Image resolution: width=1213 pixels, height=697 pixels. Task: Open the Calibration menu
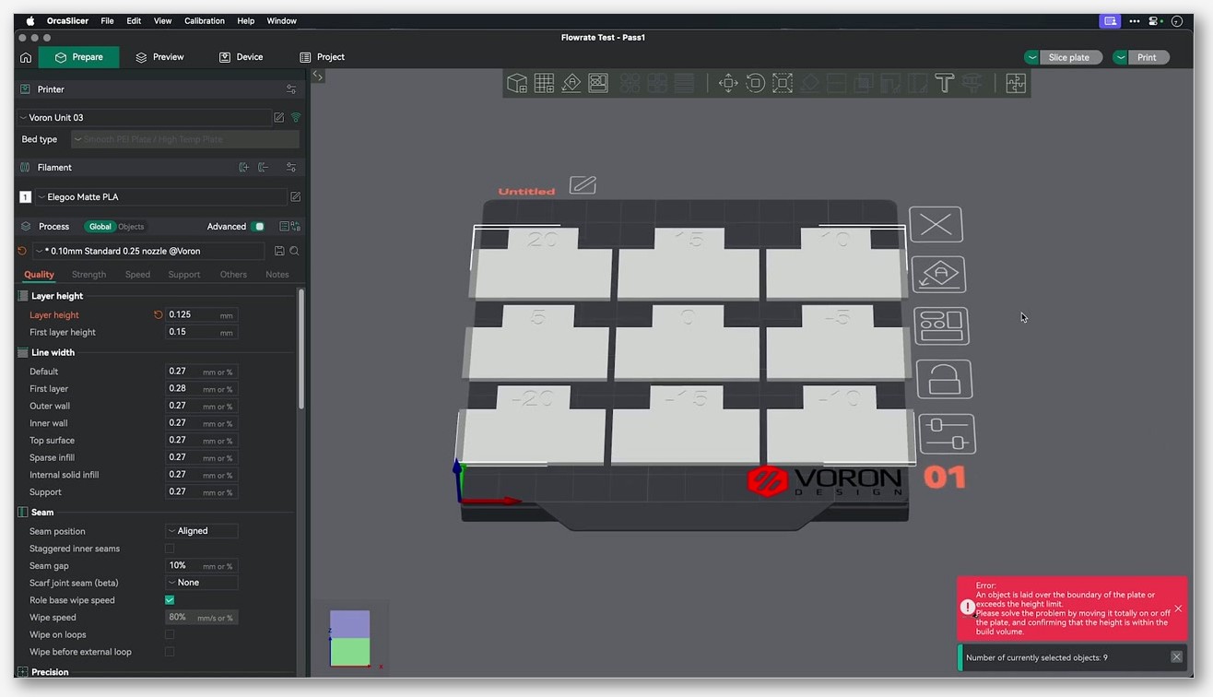coord(205,20)
